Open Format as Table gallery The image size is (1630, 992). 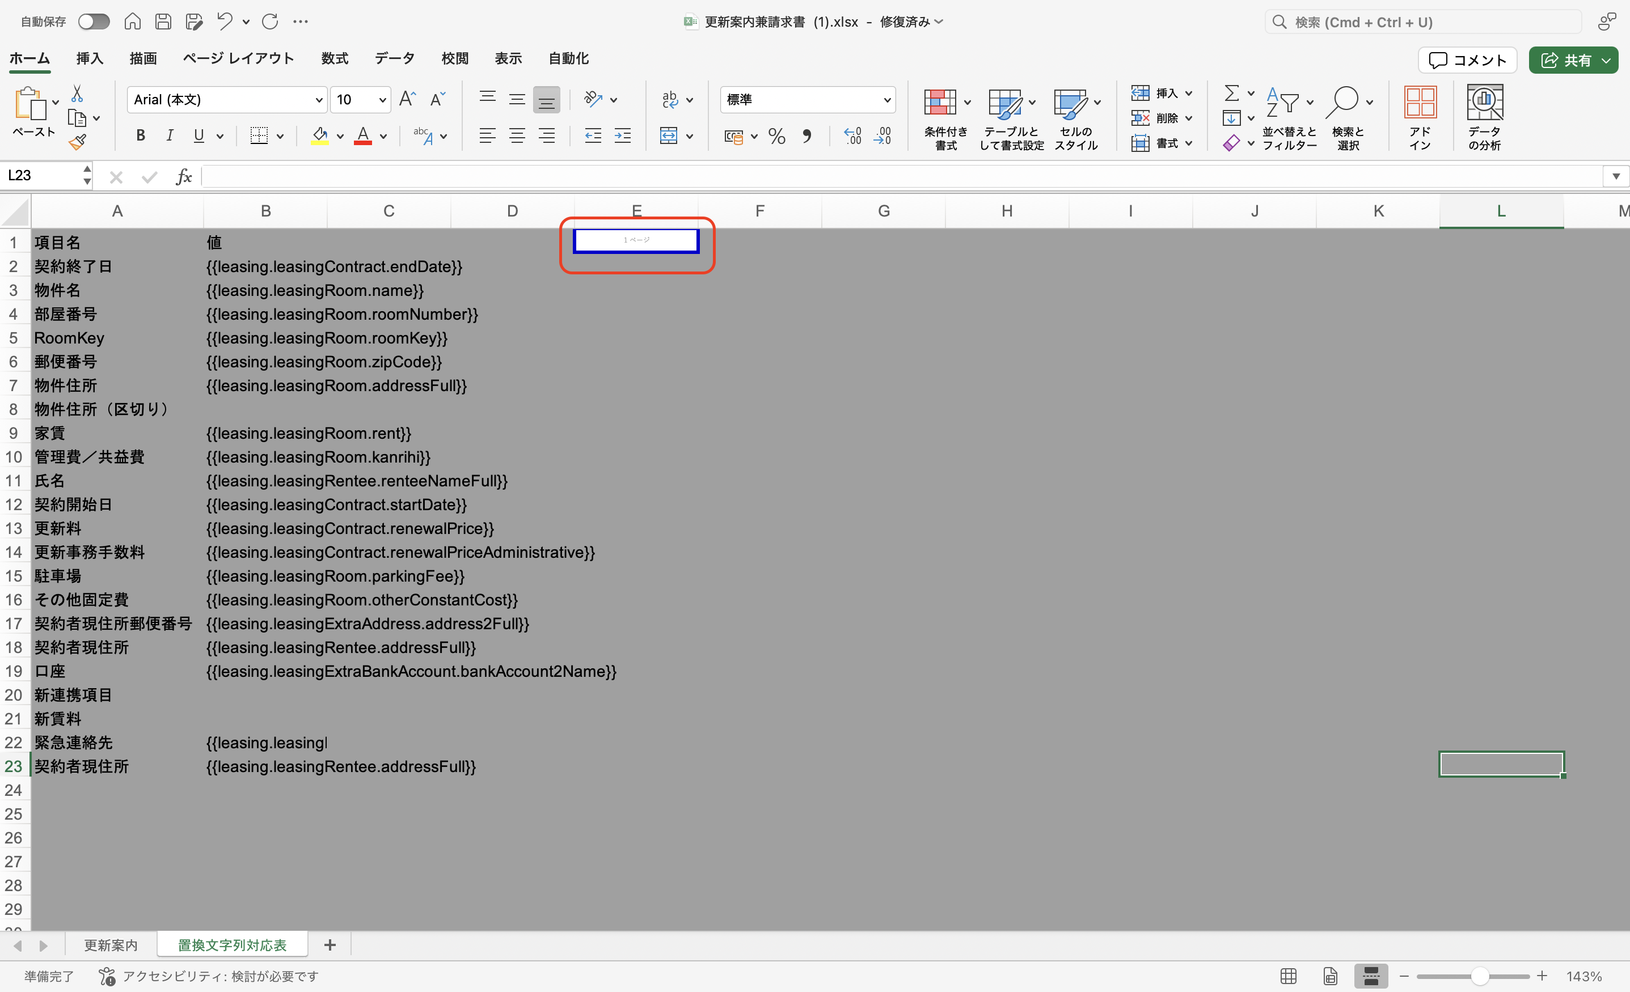pos(1011,118)
